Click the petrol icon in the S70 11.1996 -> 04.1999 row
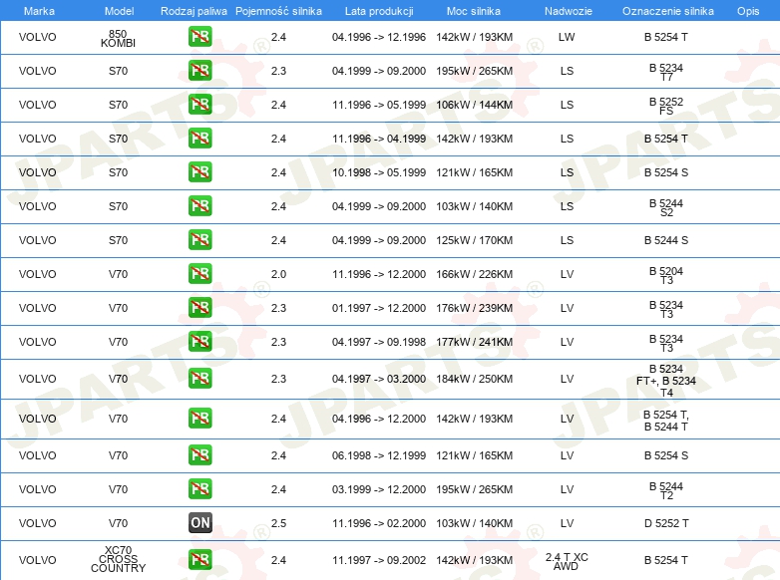Image resolution: width=780 pixels, height=580 pixels. (x=199, y=139)
